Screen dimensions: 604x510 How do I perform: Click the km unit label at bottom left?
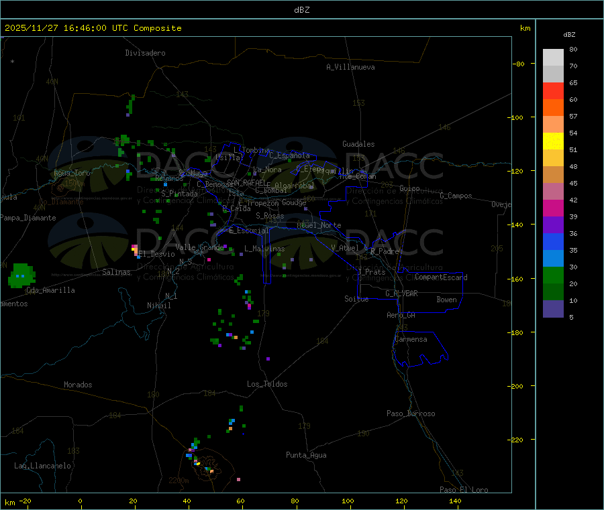[9, 503]
